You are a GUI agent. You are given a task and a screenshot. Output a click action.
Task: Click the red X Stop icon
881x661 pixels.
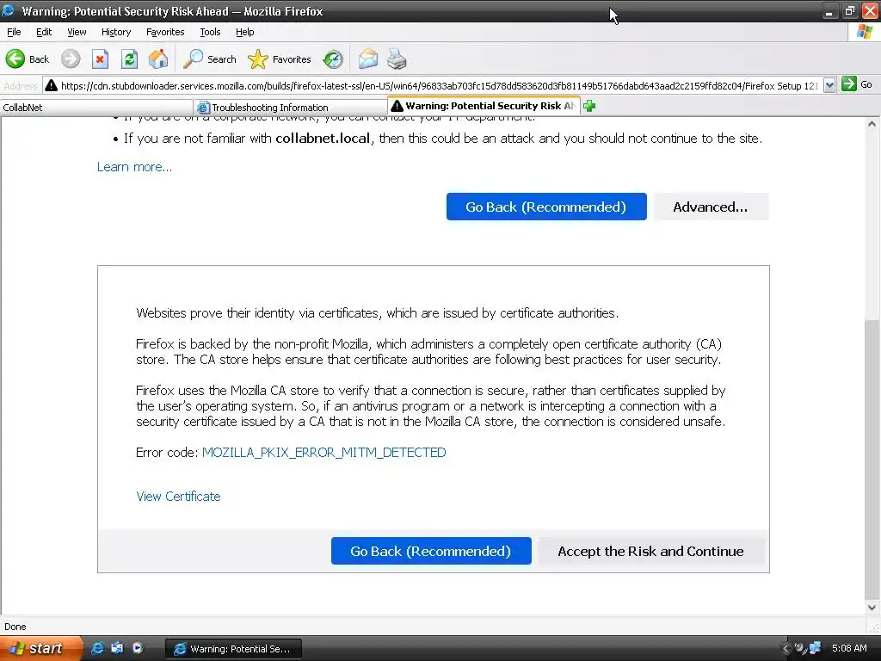pyautogui.click(x=100, y=59)
